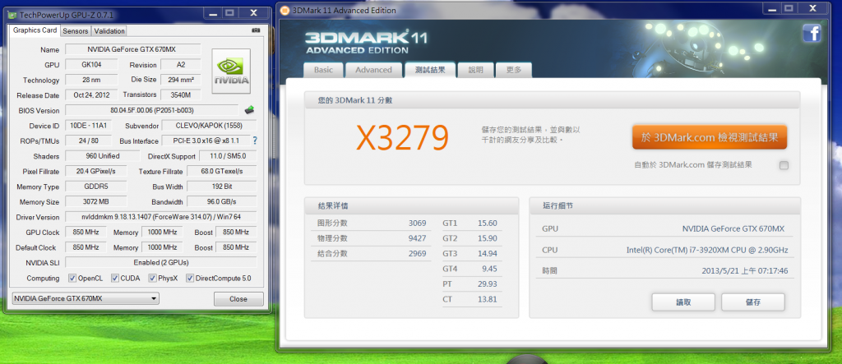This screenshot has height=364, width=842.
Task: Open the Advanced tab in 3DMark
Action: click(374, 70)
